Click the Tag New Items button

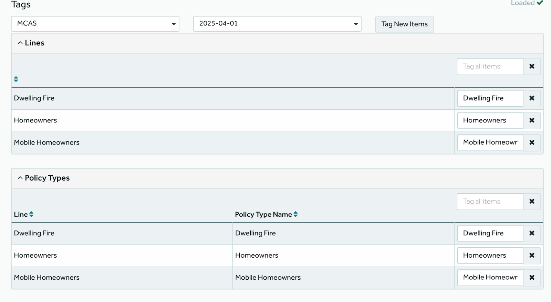(404, 24)
